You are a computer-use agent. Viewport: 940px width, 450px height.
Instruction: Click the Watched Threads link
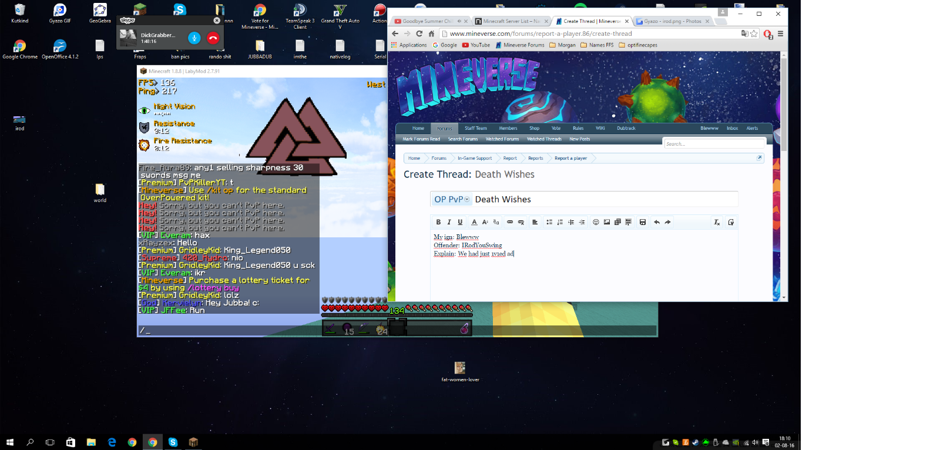pos(544,139)
